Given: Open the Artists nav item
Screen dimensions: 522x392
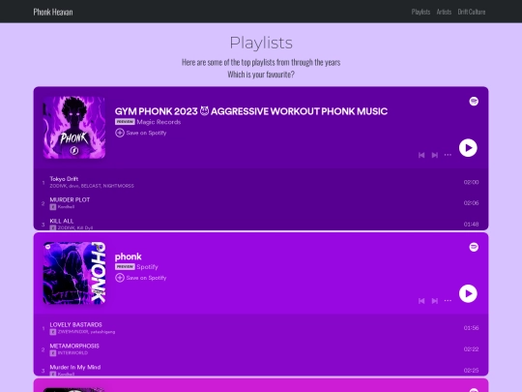Looking at the screenshot, I should [444, 12].
